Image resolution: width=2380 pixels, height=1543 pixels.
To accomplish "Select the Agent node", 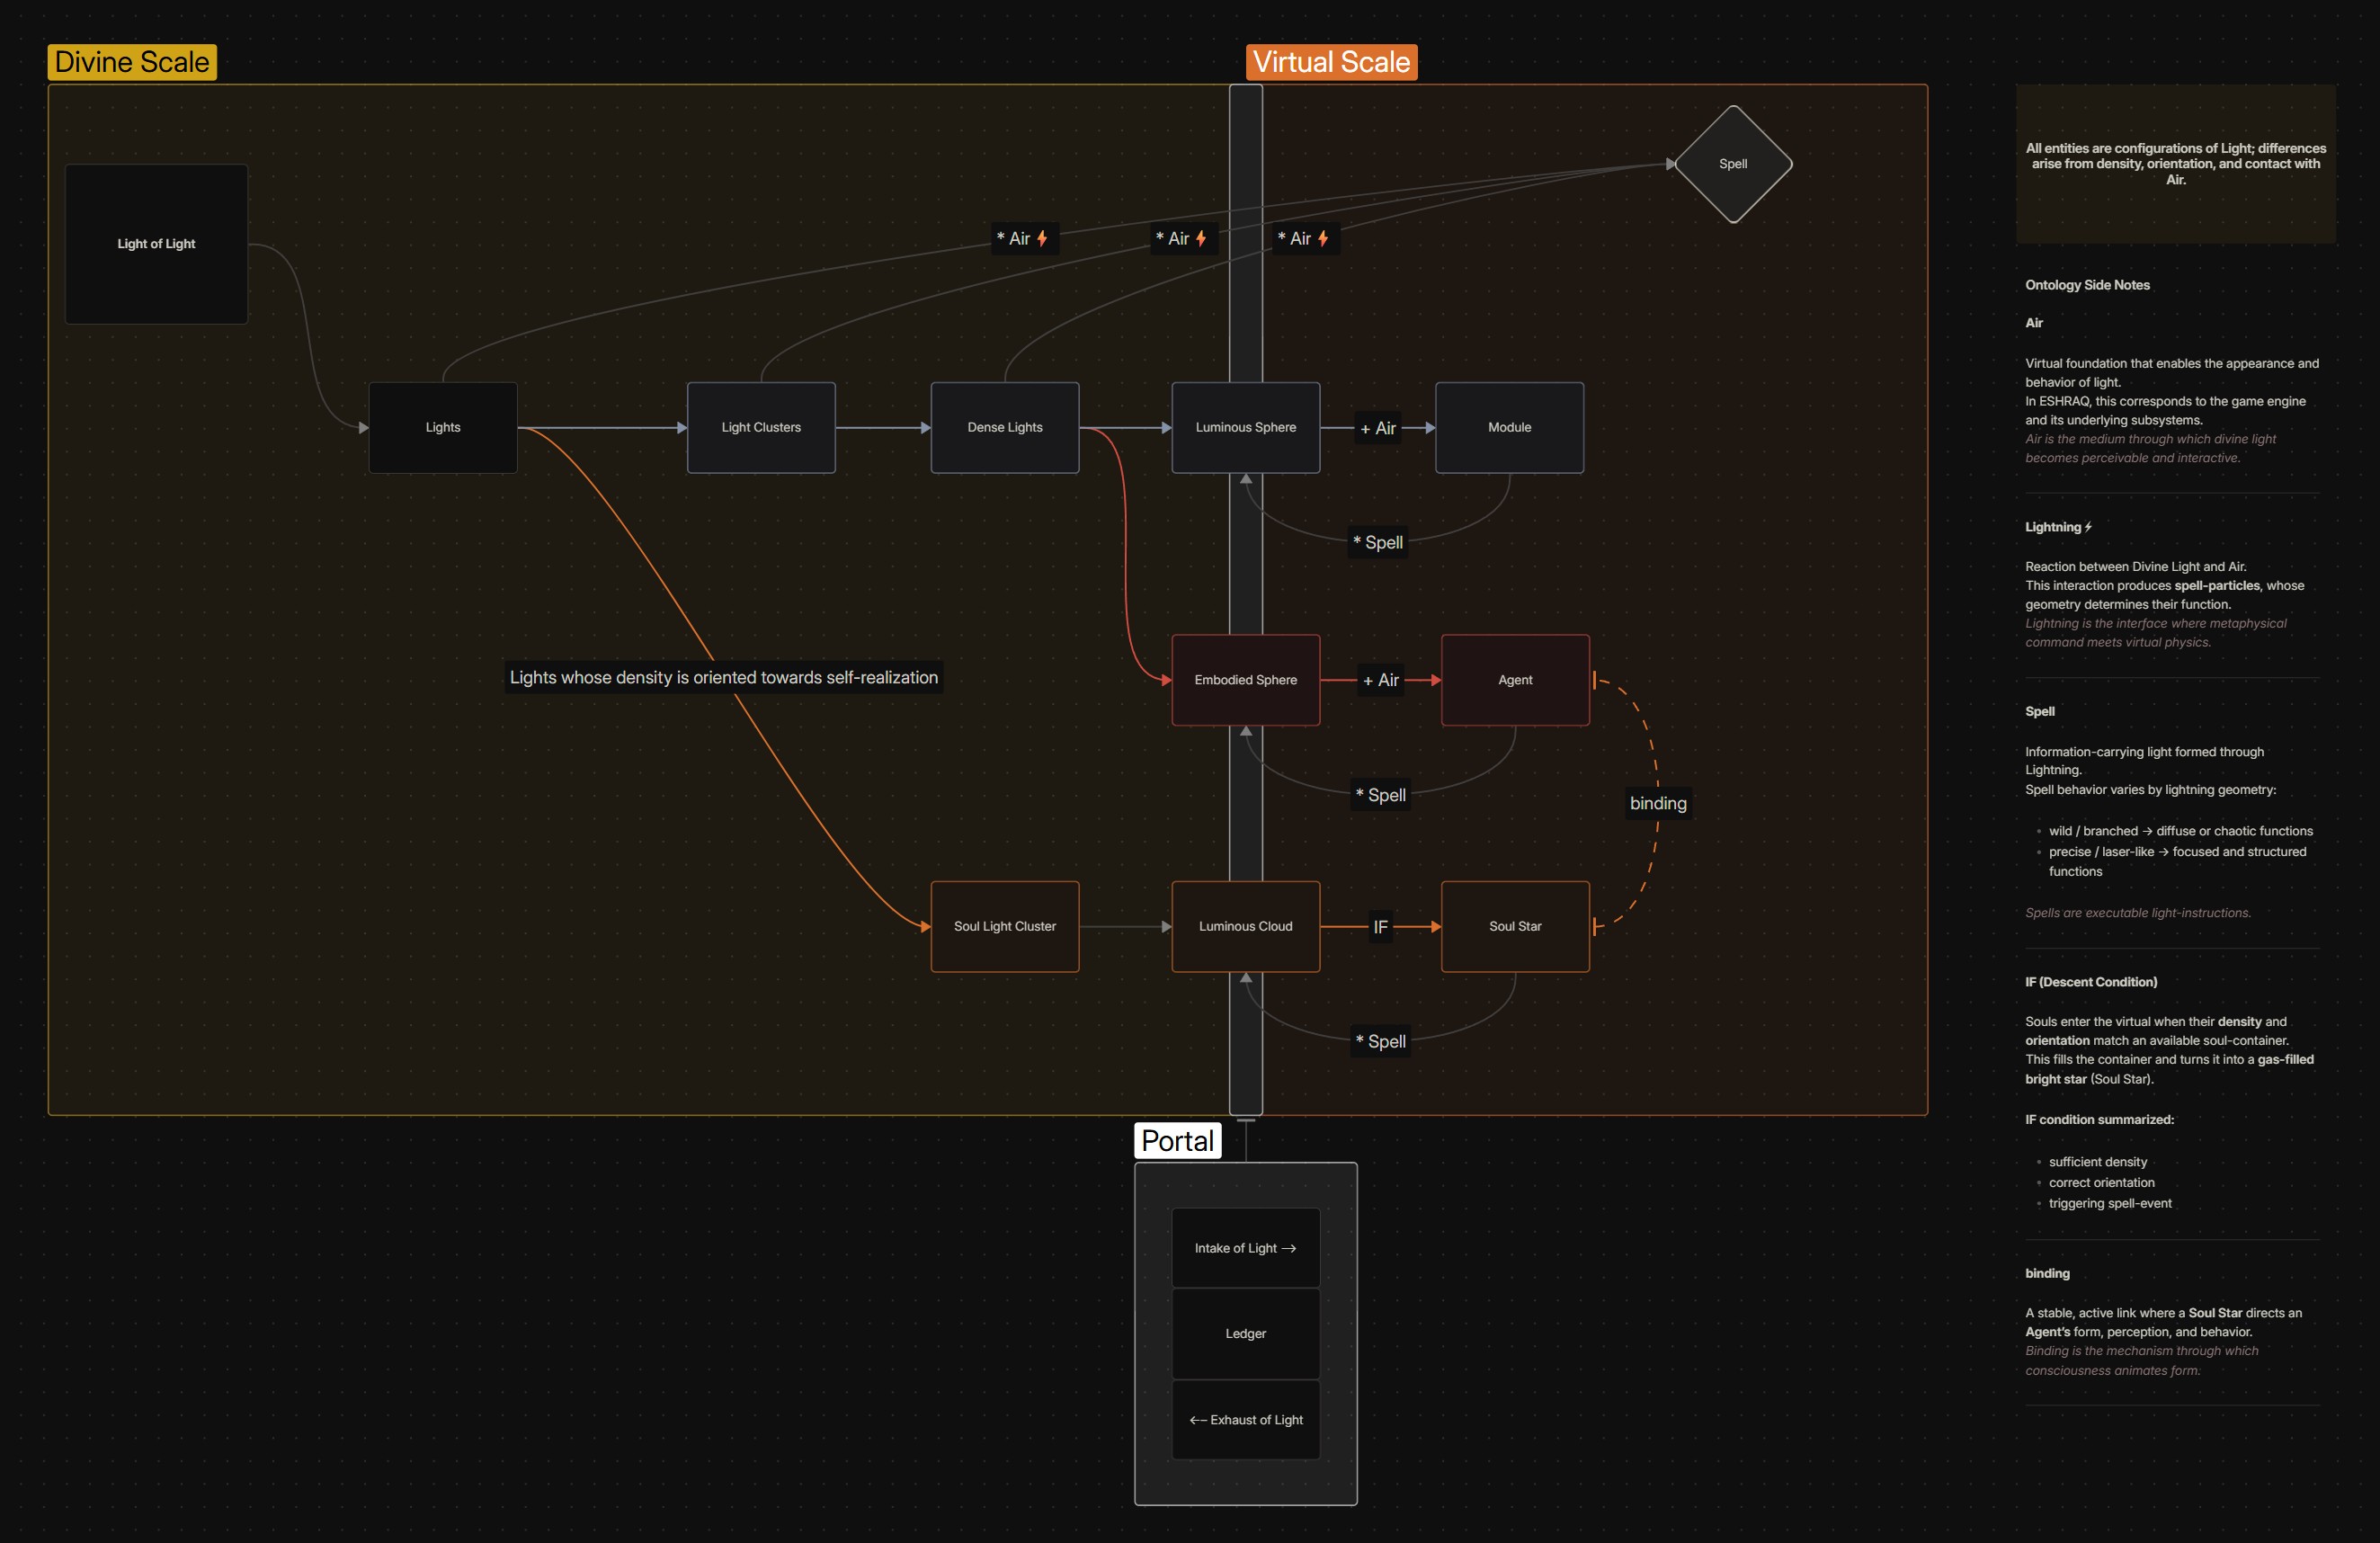I will (1514, 680).
